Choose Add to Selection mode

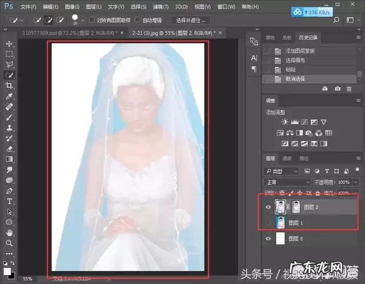point(48,20)
